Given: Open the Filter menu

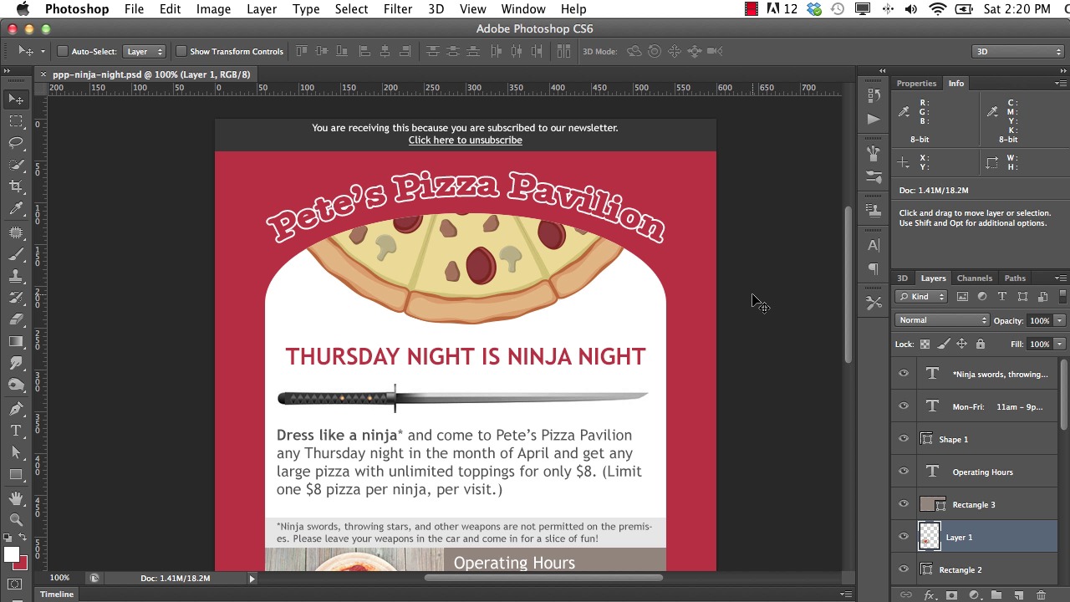Looking at the screenshot, I should tap(398, 9).
